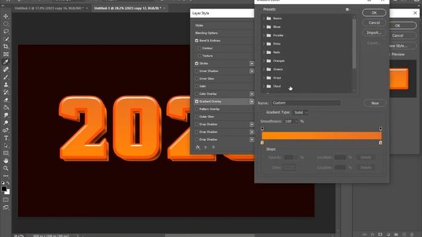
Task: Uncheck the Stroke checkbox
Action: tap(196, 63)
